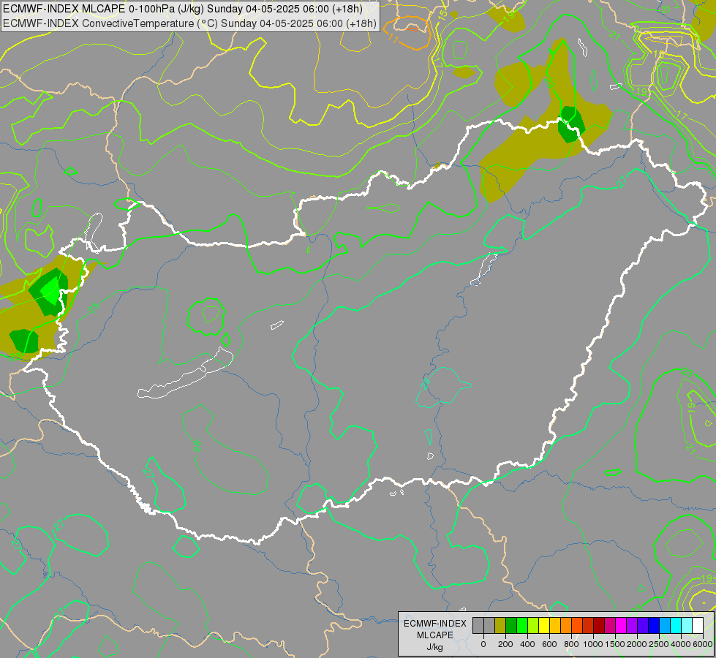Pick the purple swatch left of 2000
The width and height of the screenshot is (716, 658).
(x=632, y=625)
